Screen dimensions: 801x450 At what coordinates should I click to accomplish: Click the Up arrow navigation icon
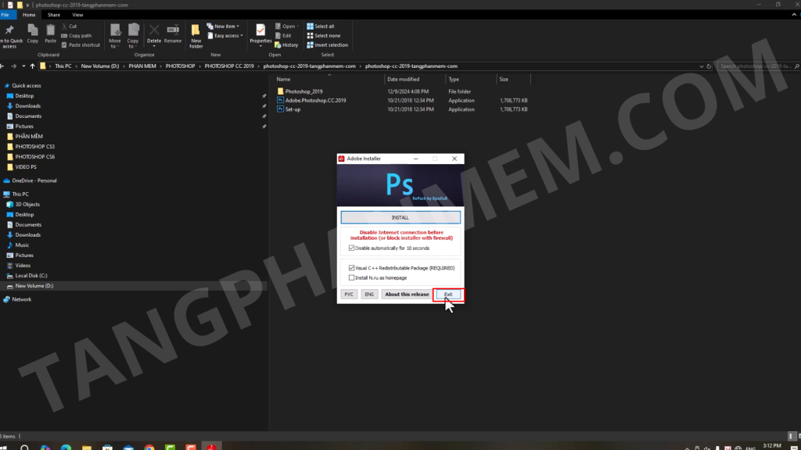[x=32, y=66]
